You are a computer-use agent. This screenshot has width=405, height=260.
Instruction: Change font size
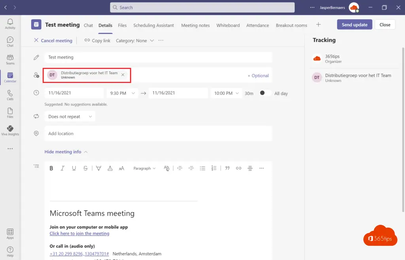tap(121, 168)
